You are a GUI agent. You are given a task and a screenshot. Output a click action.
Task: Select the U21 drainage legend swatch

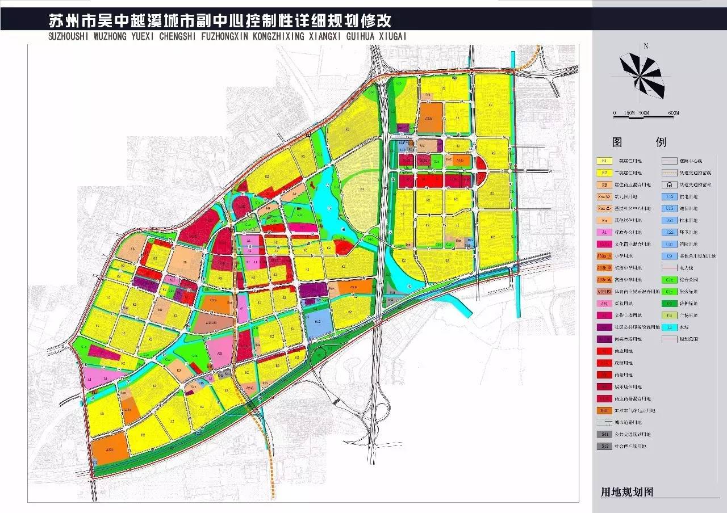coord(670,220)
